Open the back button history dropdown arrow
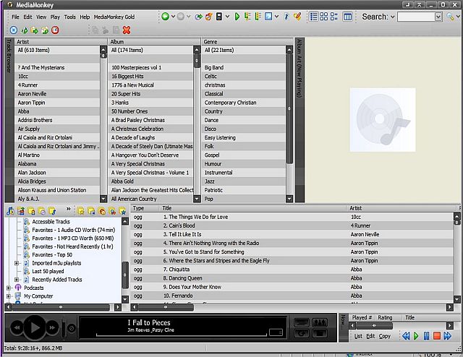This screenshot has height=357, width=463. [173, 17]
